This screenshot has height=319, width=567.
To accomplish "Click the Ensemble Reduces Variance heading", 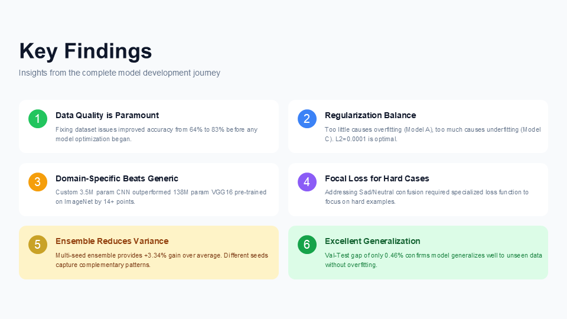I will [112, 241].
